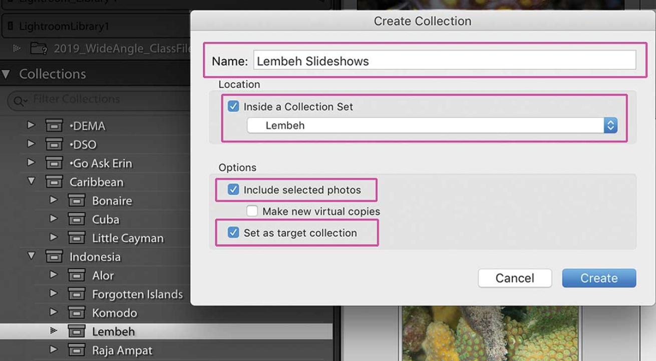The height and width of the screenshot is (361, 656).
Task: Cancel the Create Collection dialog
Action: click(x=514, y=278)
